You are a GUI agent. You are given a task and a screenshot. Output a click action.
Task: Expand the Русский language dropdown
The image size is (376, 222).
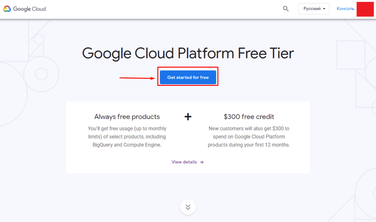coord(314,9)
